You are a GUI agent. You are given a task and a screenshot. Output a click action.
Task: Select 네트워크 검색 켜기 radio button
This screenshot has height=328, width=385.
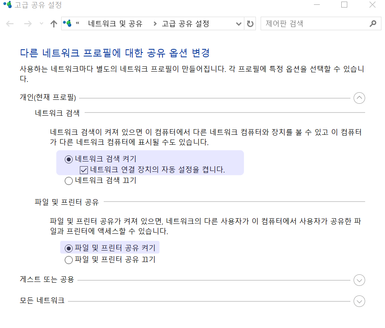[x=69, y=159]
